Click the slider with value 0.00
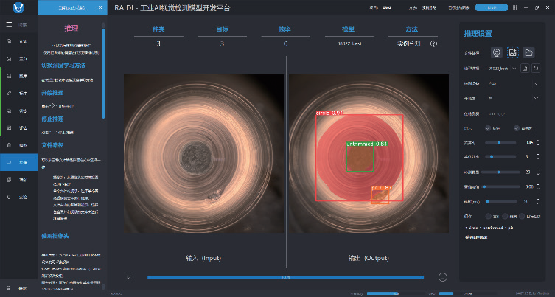The image size is (555, 297). tap(501, 186)
